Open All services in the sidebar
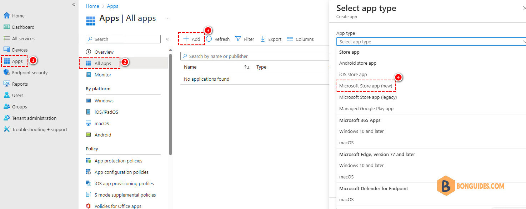Image resolution: width=526 pixels, height=209 pixels. pos(19,38)
